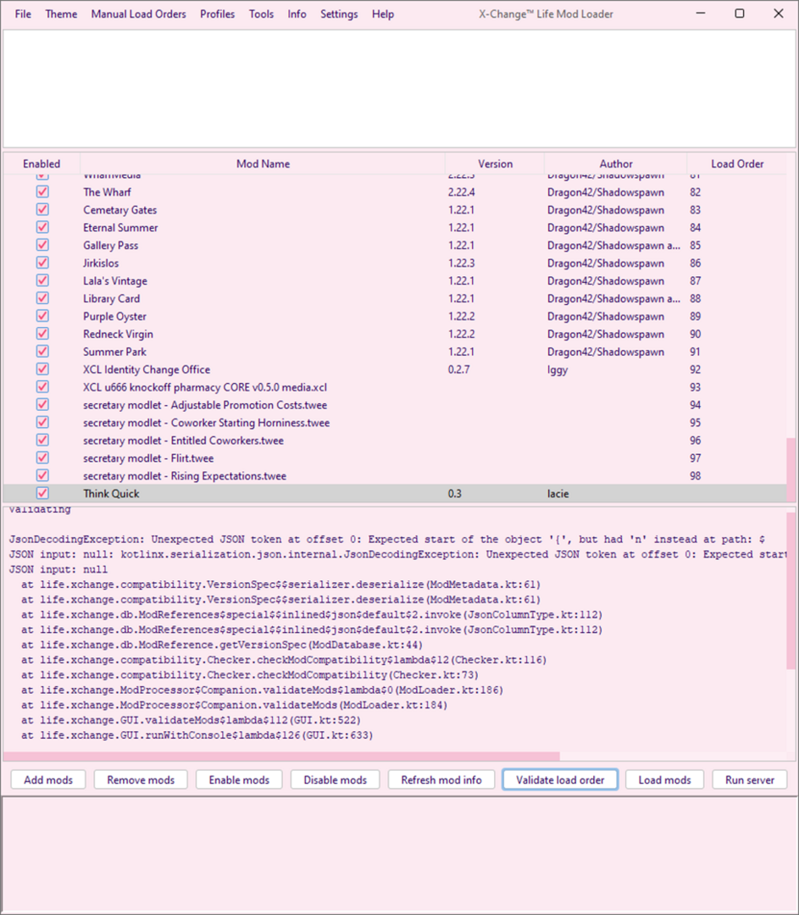Select the Summer Park mod name
Image resolution: width=799 pixels, height=915 pixels.
pyautogui.click(x=114, y=352)
